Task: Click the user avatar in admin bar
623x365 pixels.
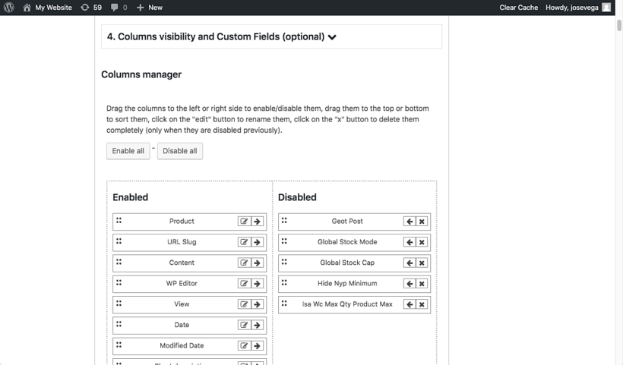Action: pos(606,7)
